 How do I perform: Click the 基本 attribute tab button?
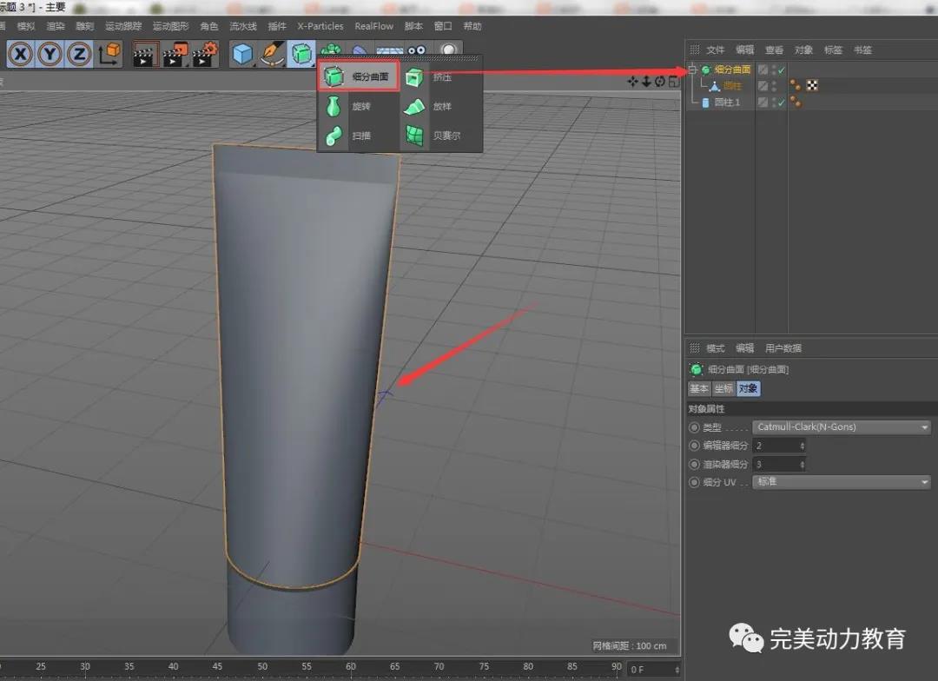(x=699, y=389)
